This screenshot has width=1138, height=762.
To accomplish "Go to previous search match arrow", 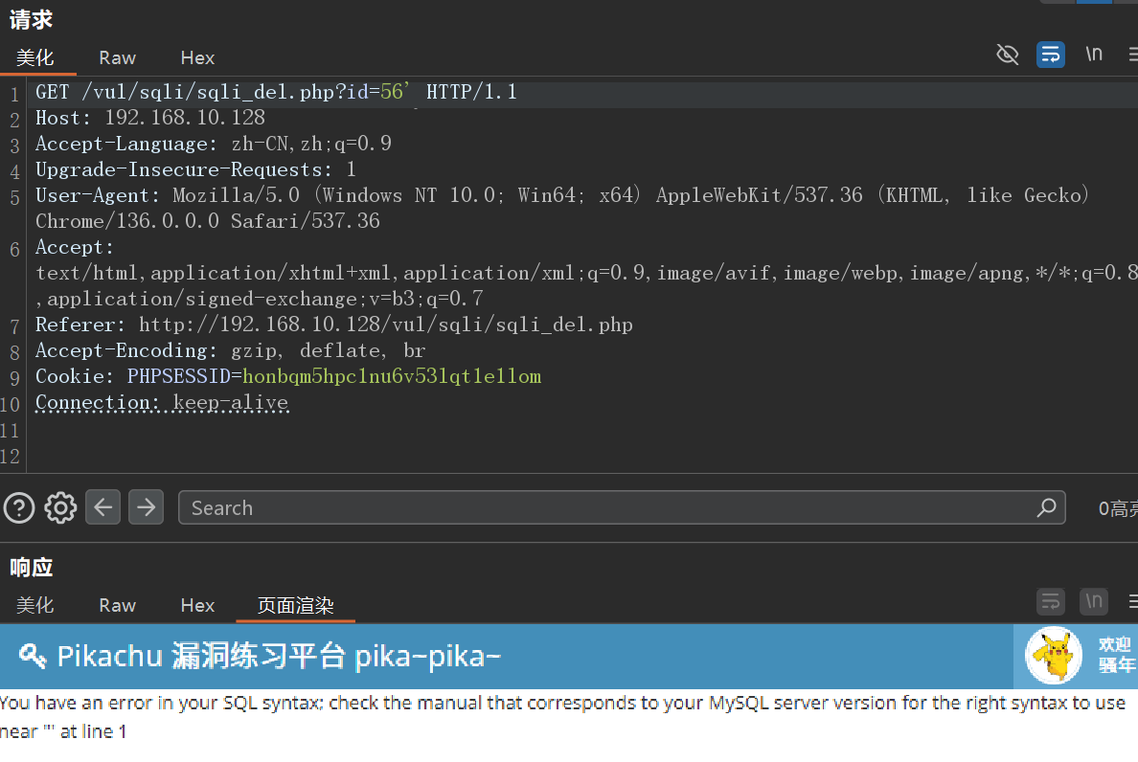I will 103,507.
